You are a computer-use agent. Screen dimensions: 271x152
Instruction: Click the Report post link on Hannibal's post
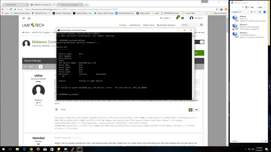77,138
